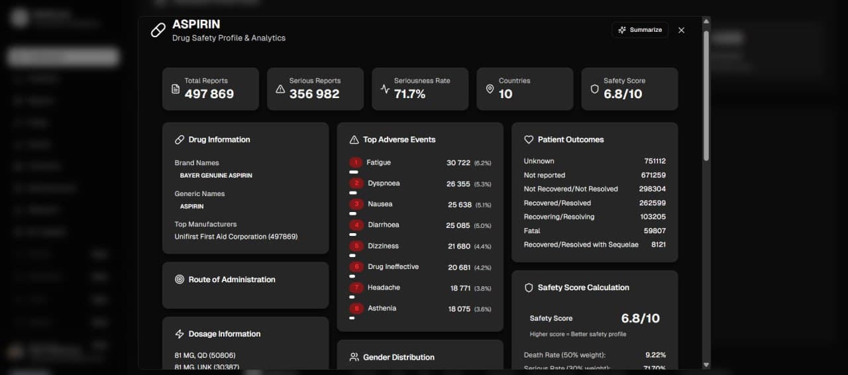Click the shield icon on the top Safety Score card
The image size is (848, 375).
pyautogui.click(x=594, y=89)
